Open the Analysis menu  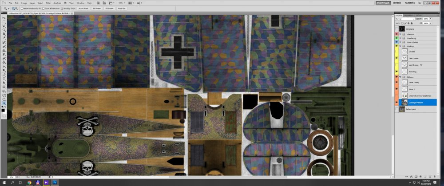click(x=57, y=3)
